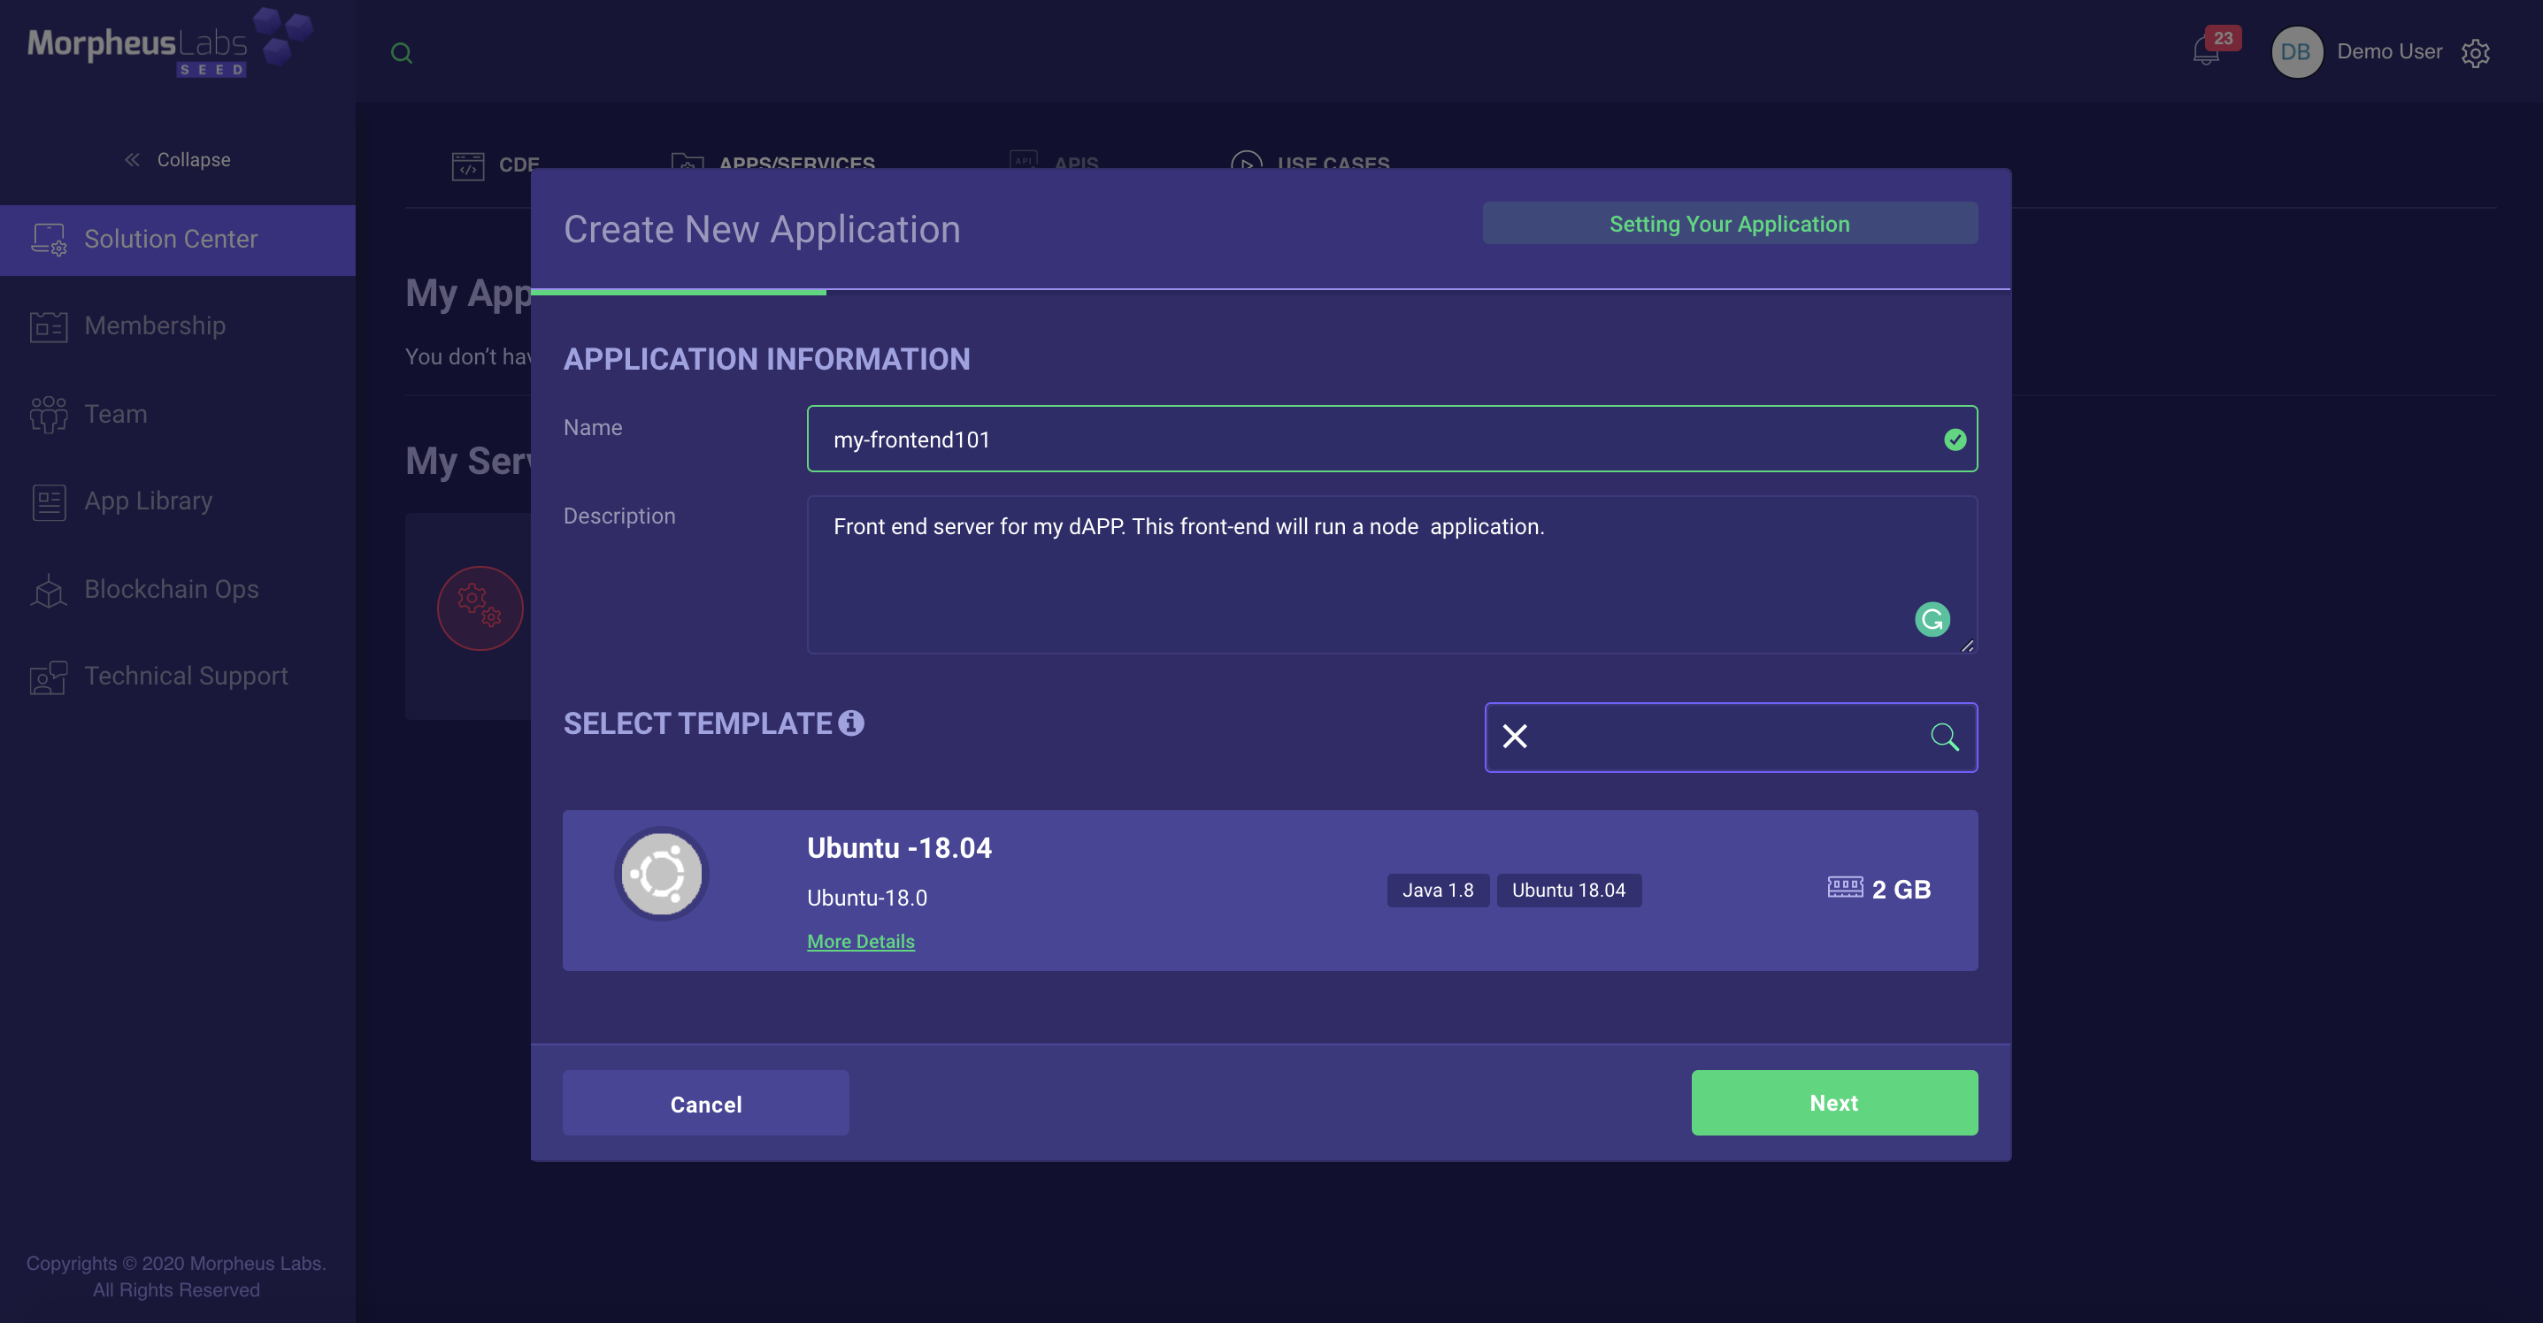Cancel creating the new application
This screenshot has width=2543, height=1323.
click(706, 1104)
